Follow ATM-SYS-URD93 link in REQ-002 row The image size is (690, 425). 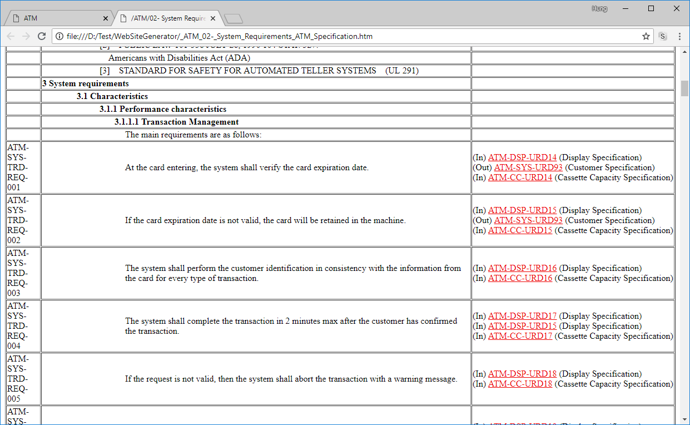coord(528,220)
